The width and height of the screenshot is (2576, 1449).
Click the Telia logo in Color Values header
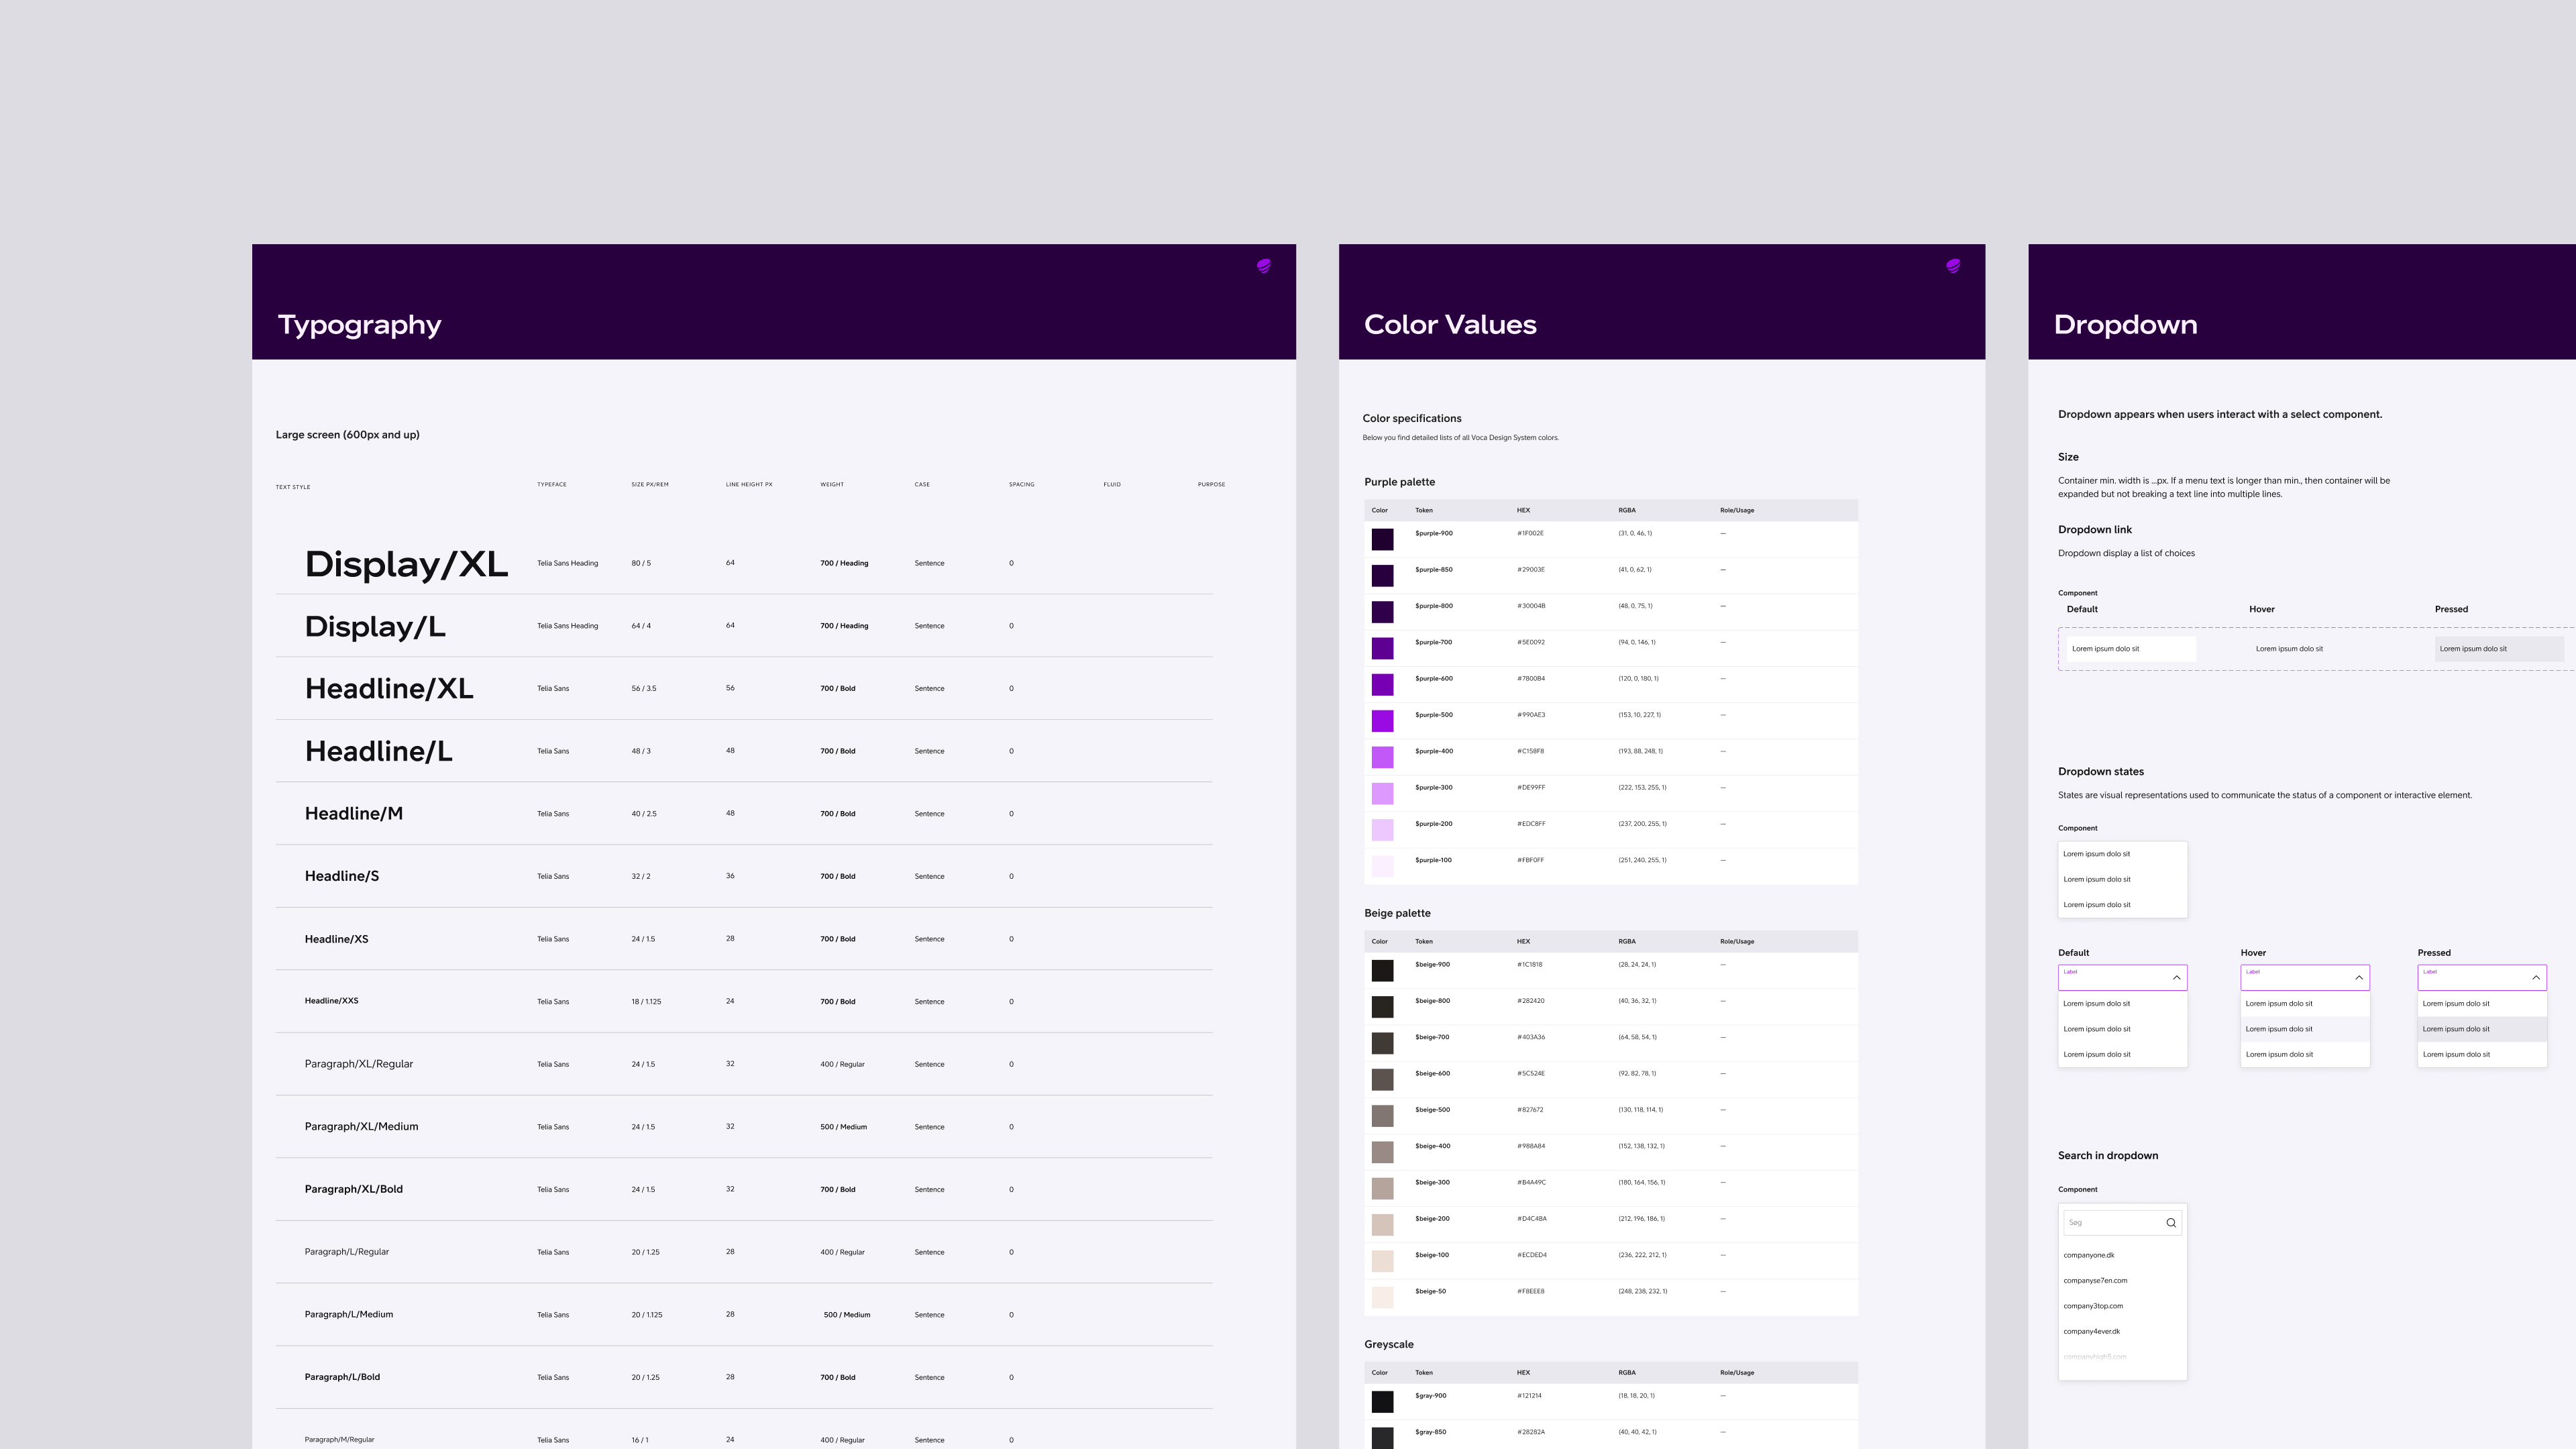tap(1953, 266)
